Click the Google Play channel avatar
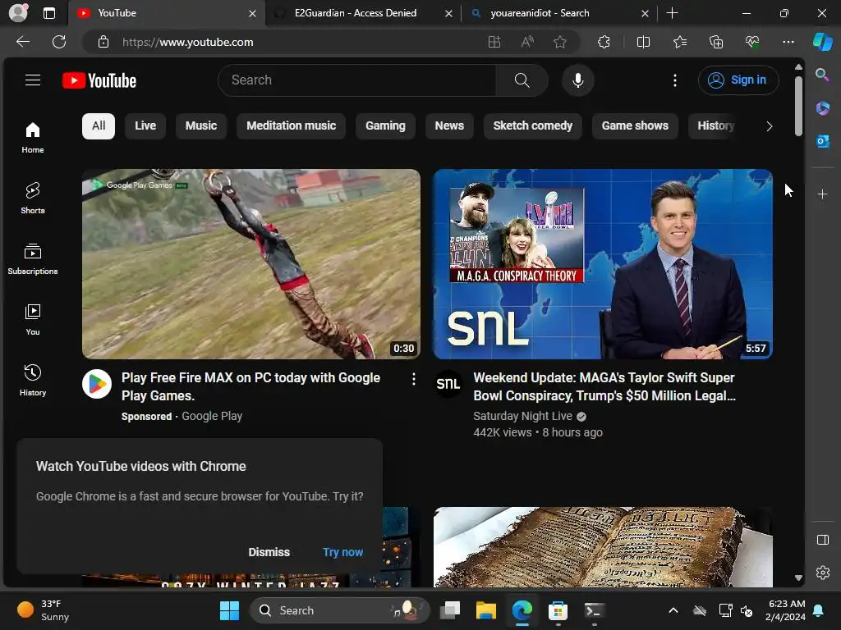The height and width of the screenshot is (630, 841). pyautogui.click(x=97, y=384)
